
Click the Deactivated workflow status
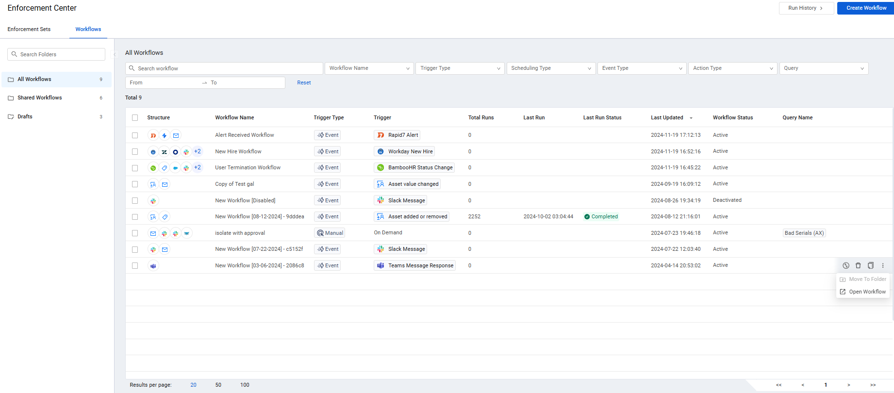pyautogui.click(x=727, y=200)
